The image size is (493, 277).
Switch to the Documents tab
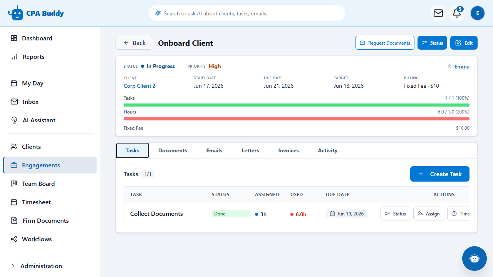tap(173, 150)
